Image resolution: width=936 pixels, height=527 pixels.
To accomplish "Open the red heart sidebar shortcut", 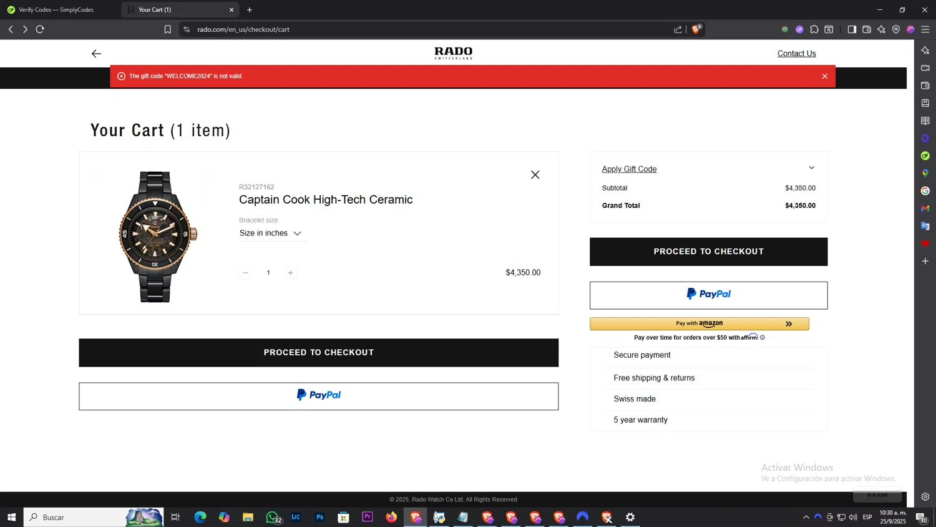I will click(x=925, y=244).
